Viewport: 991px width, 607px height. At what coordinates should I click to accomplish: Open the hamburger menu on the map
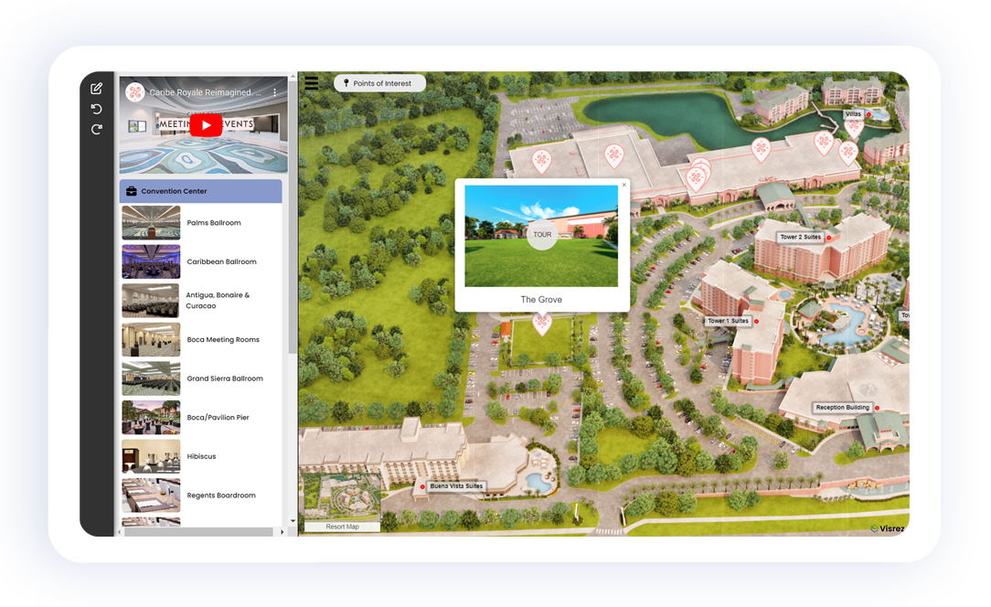coord(312,83)
